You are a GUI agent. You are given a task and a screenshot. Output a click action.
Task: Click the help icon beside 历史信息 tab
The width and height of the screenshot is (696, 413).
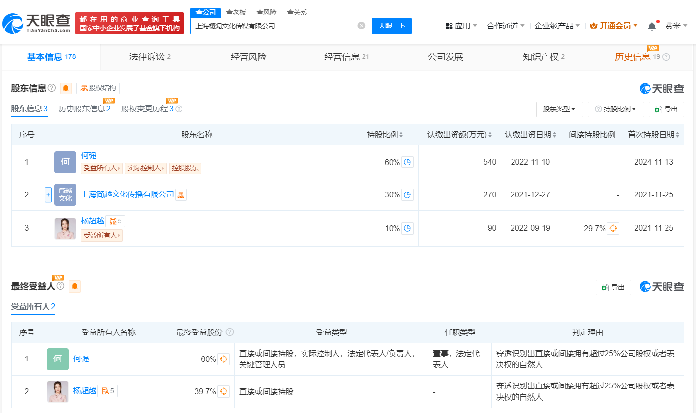click(x=666, y=57)
